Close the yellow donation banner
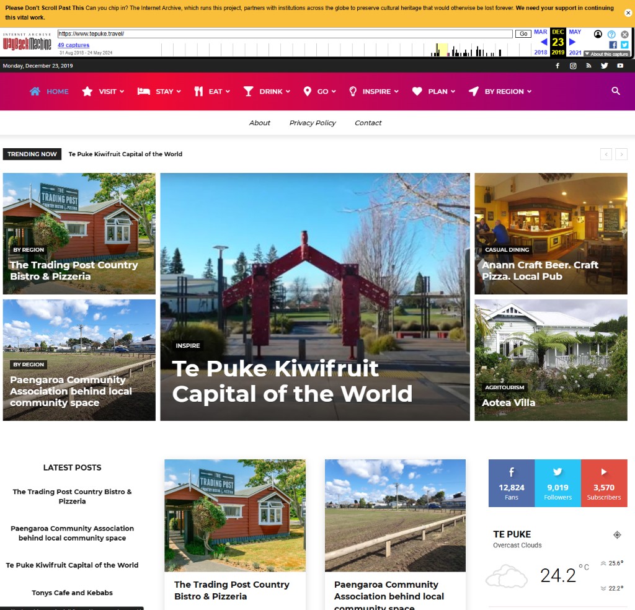This screenshot has width=635, height=610. tap(628, 12)
